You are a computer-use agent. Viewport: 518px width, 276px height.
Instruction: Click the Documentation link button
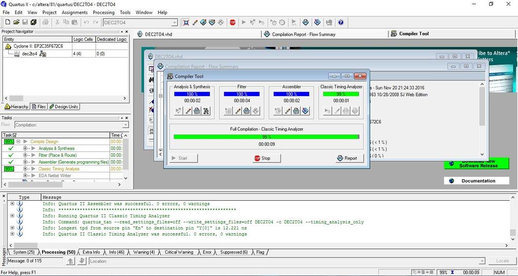coord(476,180)
